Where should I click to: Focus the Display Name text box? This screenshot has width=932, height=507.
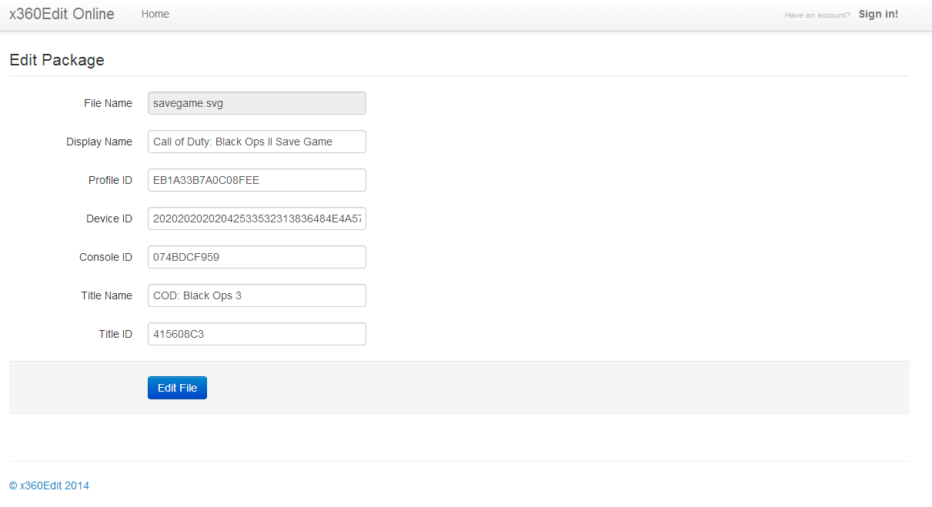pos(256,142)
